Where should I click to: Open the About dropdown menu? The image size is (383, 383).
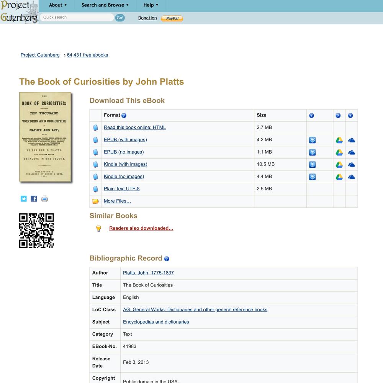(58, 5)
